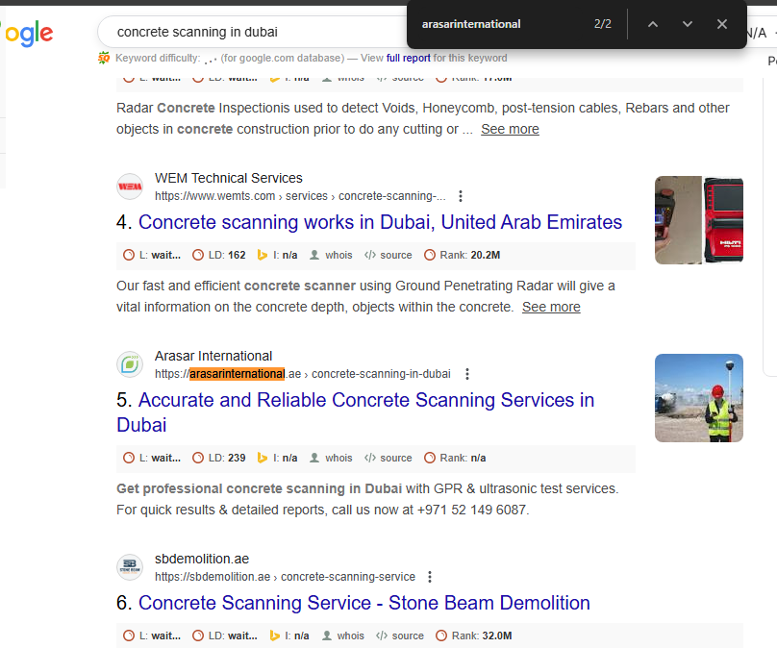Open the whois icon for WEM result
The height and width of the screenshot is (648, 777).
pyautogui.click(x=330, y=256)
